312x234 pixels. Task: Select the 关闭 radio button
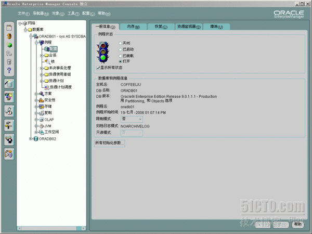pos(120,43)
